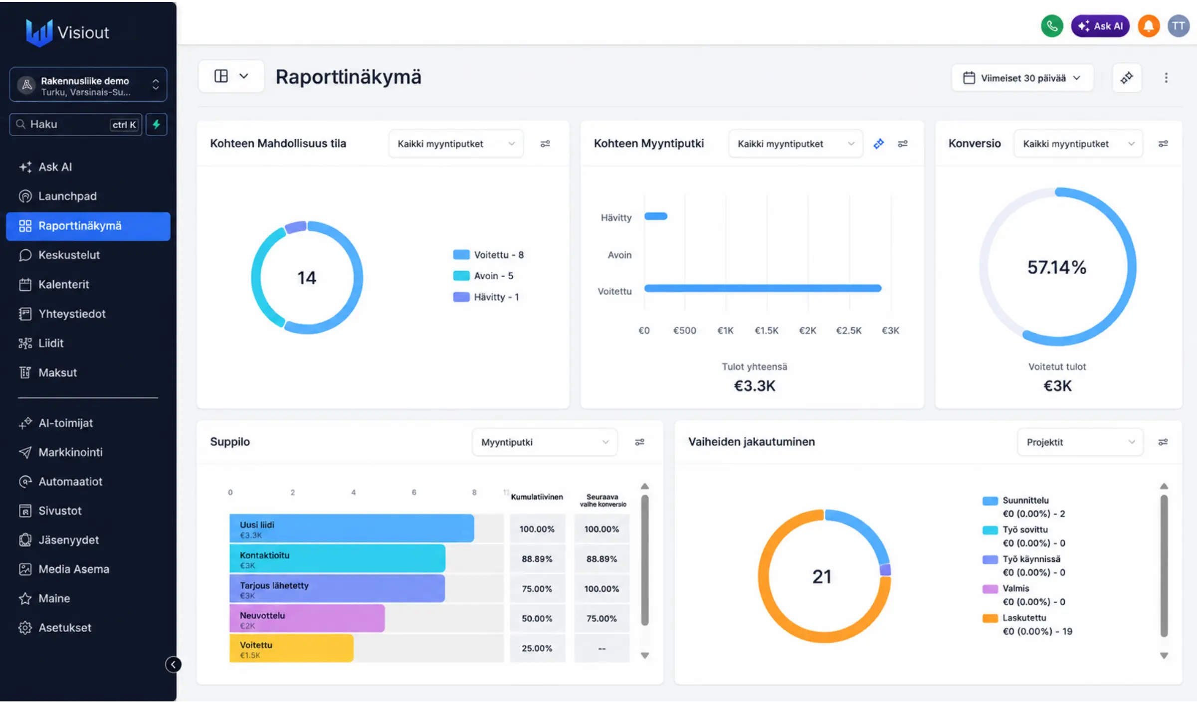Screen dimensions: 1197x703
Task: Open Myyntiputki dropdown in Suppilo widget
Action: coord(545,442)
